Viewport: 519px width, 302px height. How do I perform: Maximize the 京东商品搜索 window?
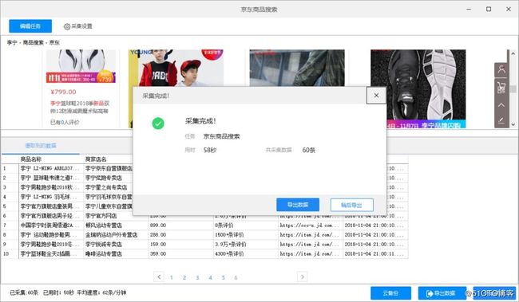[x=489, y=10]
